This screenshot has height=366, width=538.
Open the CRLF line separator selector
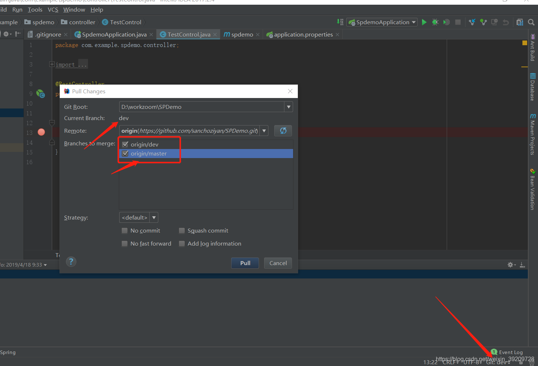[451, 363]
